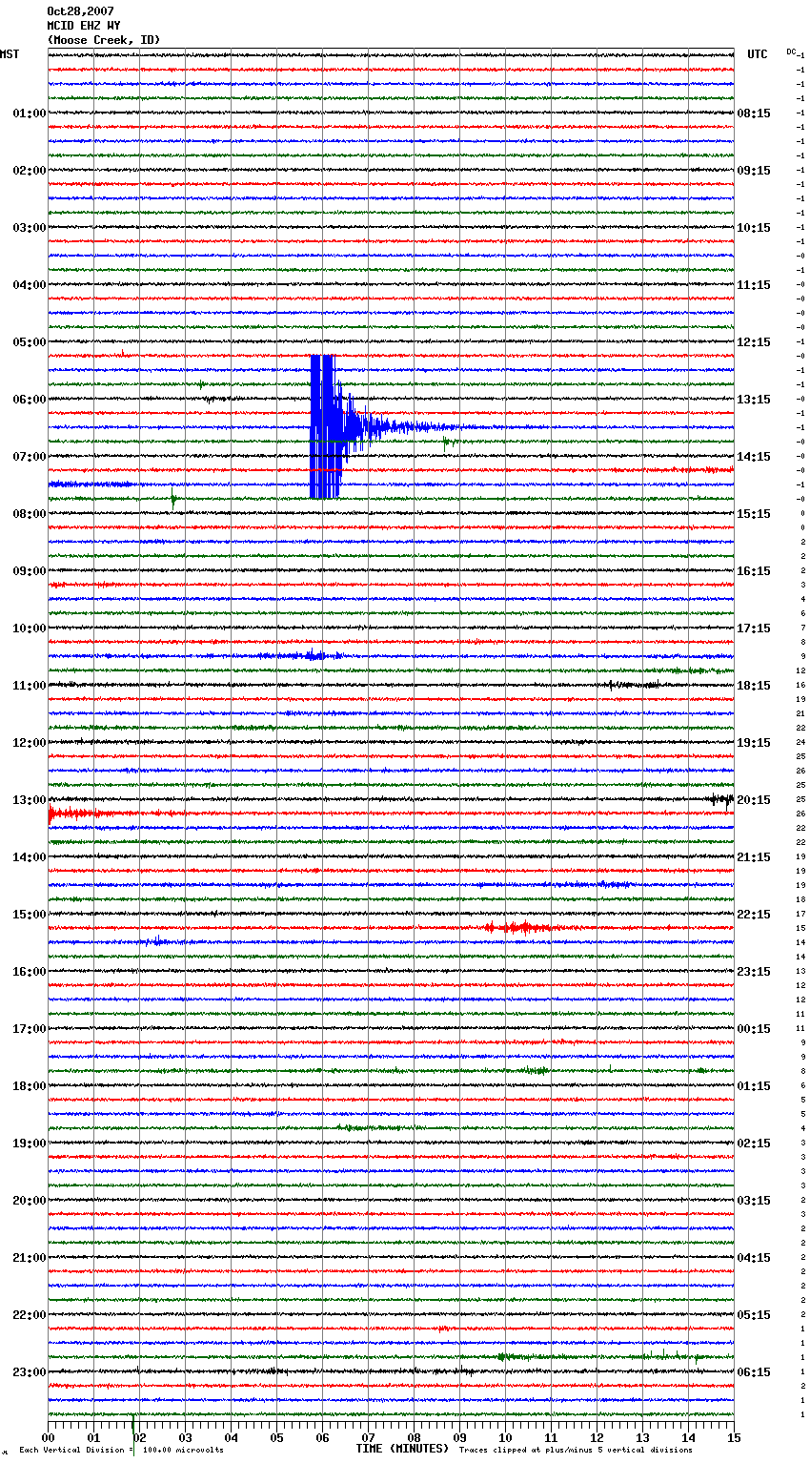Viewport: 810px width, 1463px height.
Task: Select the 08:00 MST time label
Action: pos(29,514)
